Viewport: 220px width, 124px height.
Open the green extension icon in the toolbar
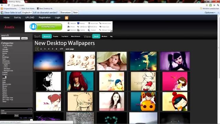coord(210,5)
